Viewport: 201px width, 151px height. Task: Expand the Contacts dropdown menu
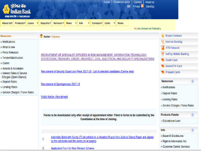tap(97, 23)
